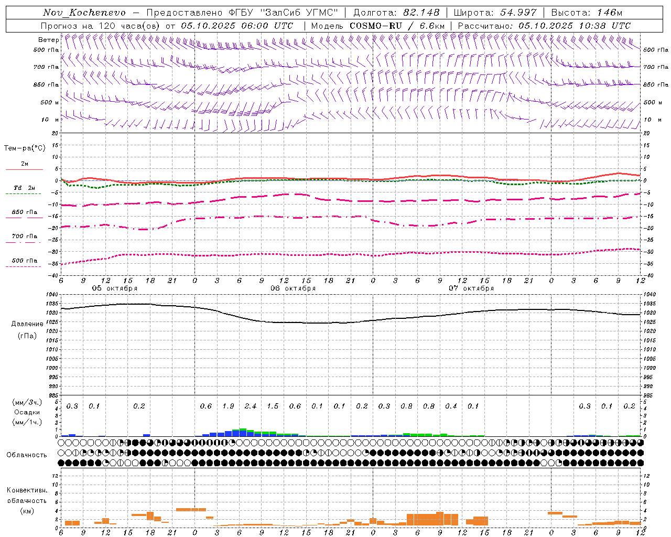The image size is (671, 537).
Task: Click the '700 гПа' temperature legend entry
Action: click(x=24, y=237)
